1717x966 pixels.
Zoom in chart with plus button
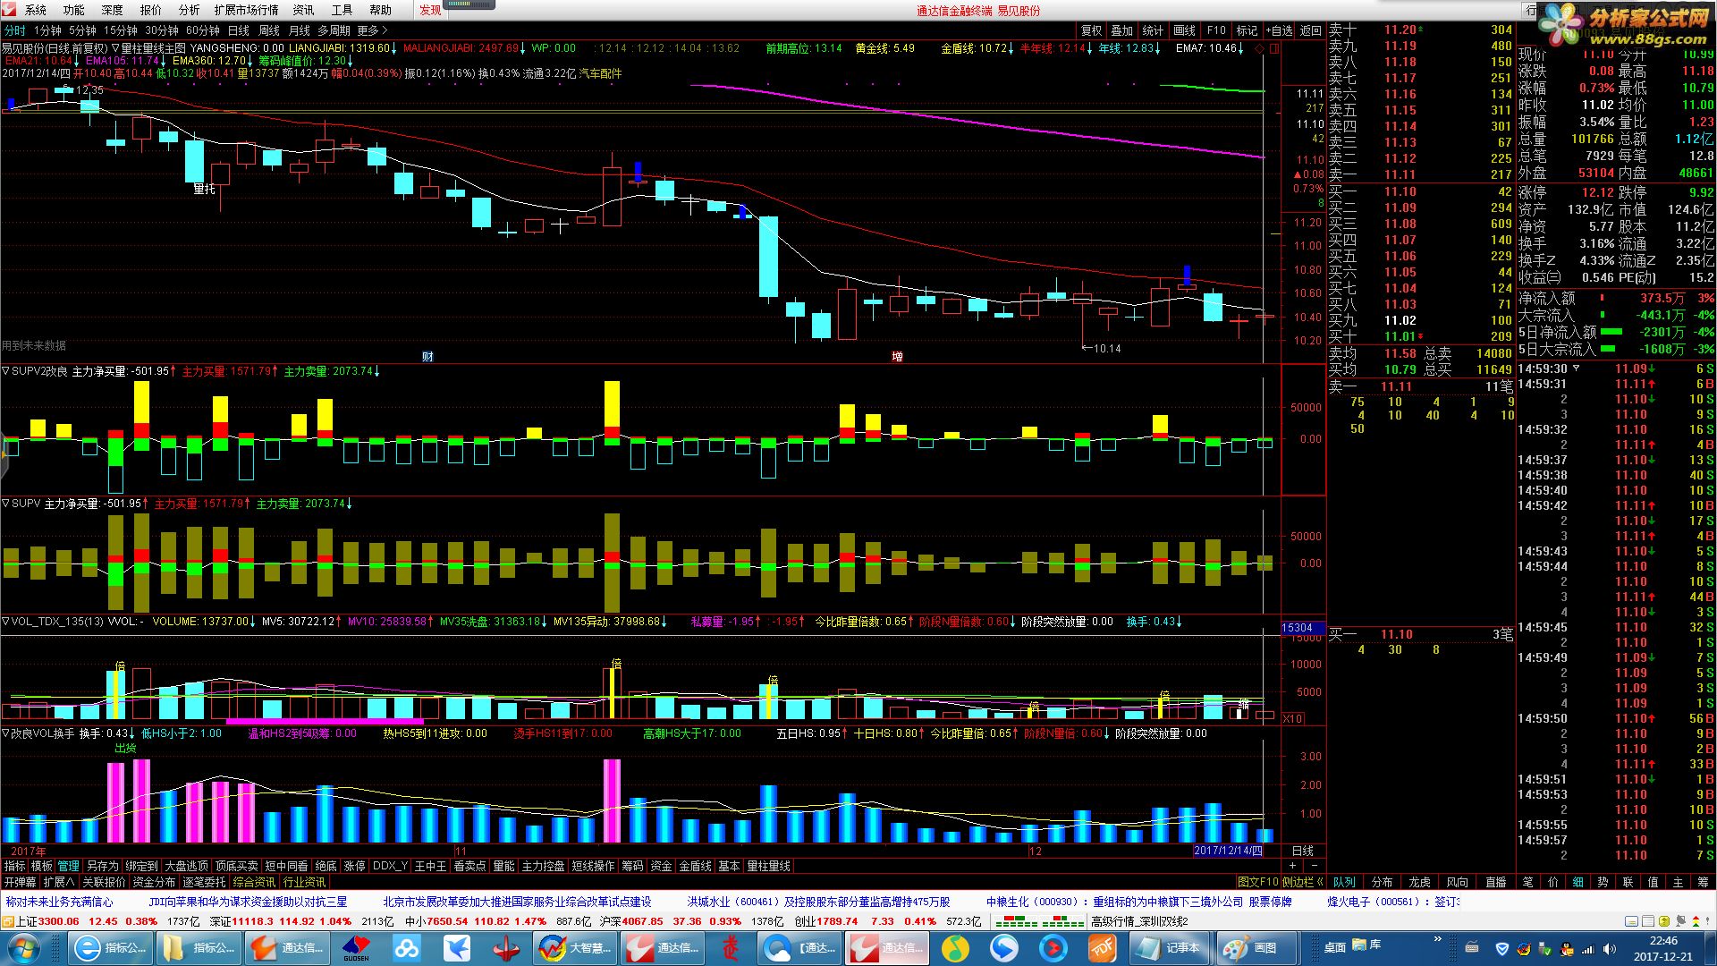tap(1292, 866)
